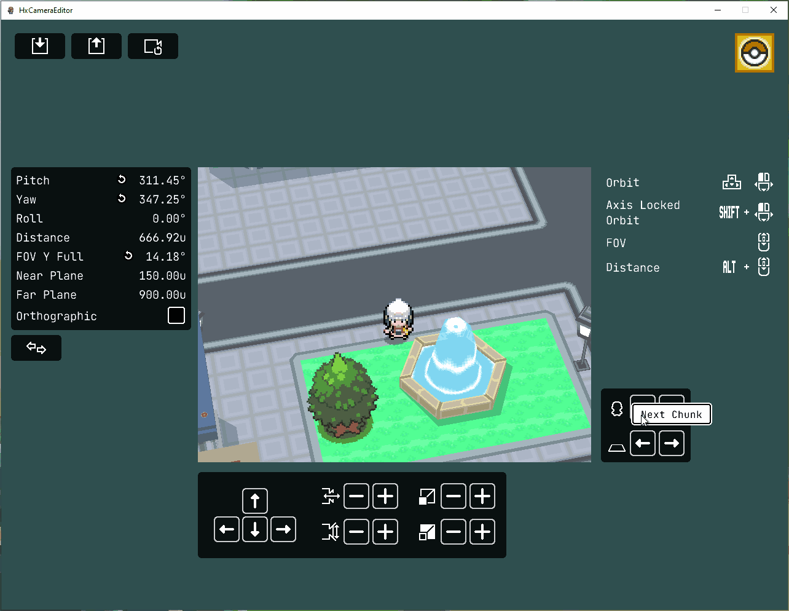Click the "Yaw" label in the camera panel
This screenshot has height=611, width=789.
pyautogui.click(x=26, y=199)
